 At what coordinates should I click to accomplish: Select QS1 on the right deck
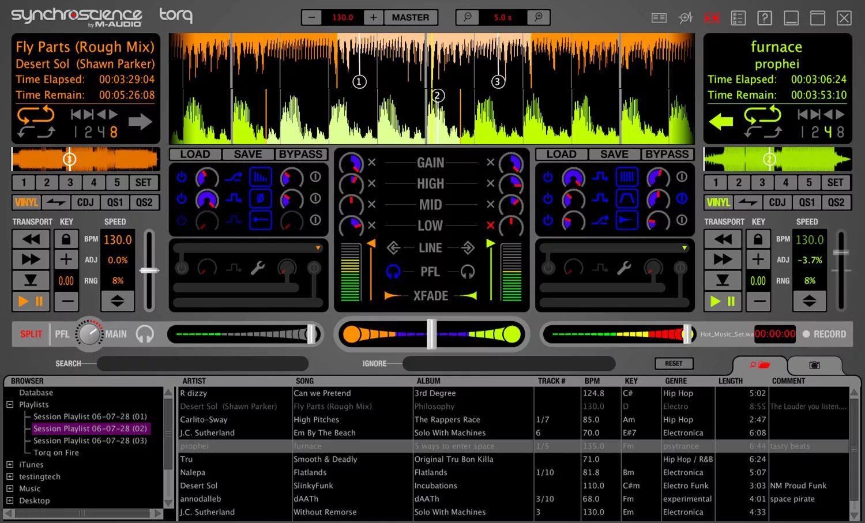click(x=807, y=202)
